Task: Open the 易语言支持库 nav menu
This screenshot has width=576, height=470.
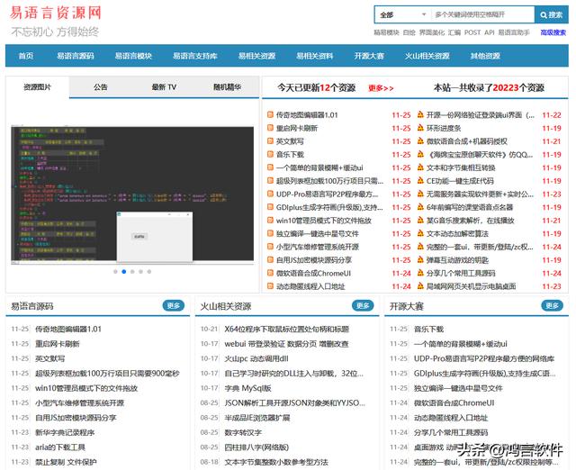Action: [x=195, y=56]
